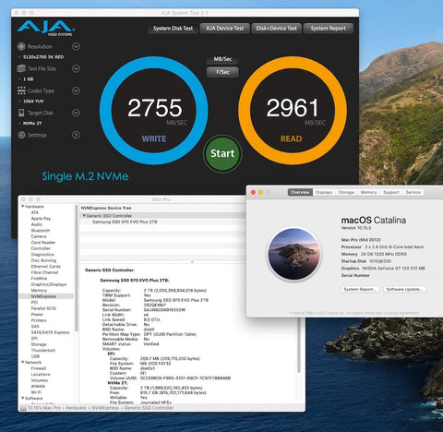Open the Target Disk dropdown chevron
Screen dimensions: 443x432
click(x=76, y=113)
